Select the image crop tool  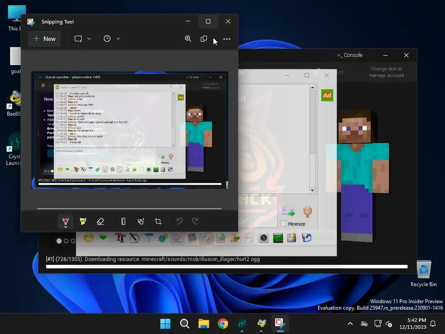(158, 221)
